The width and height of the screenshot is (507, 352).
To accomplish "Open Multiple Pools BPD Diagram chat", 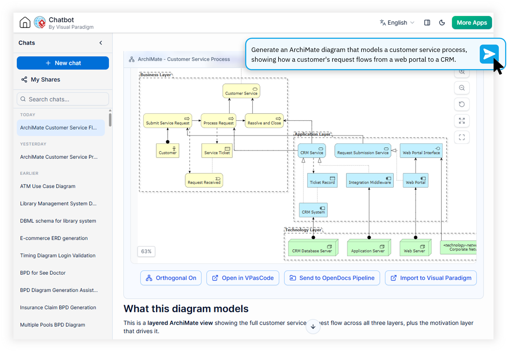I will pos(52,325).
